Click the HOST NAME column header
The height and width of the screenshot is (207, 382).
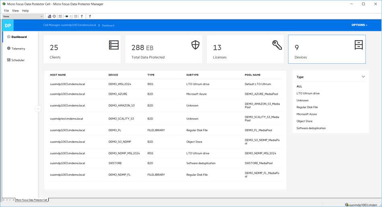click(x=58, y=75)
